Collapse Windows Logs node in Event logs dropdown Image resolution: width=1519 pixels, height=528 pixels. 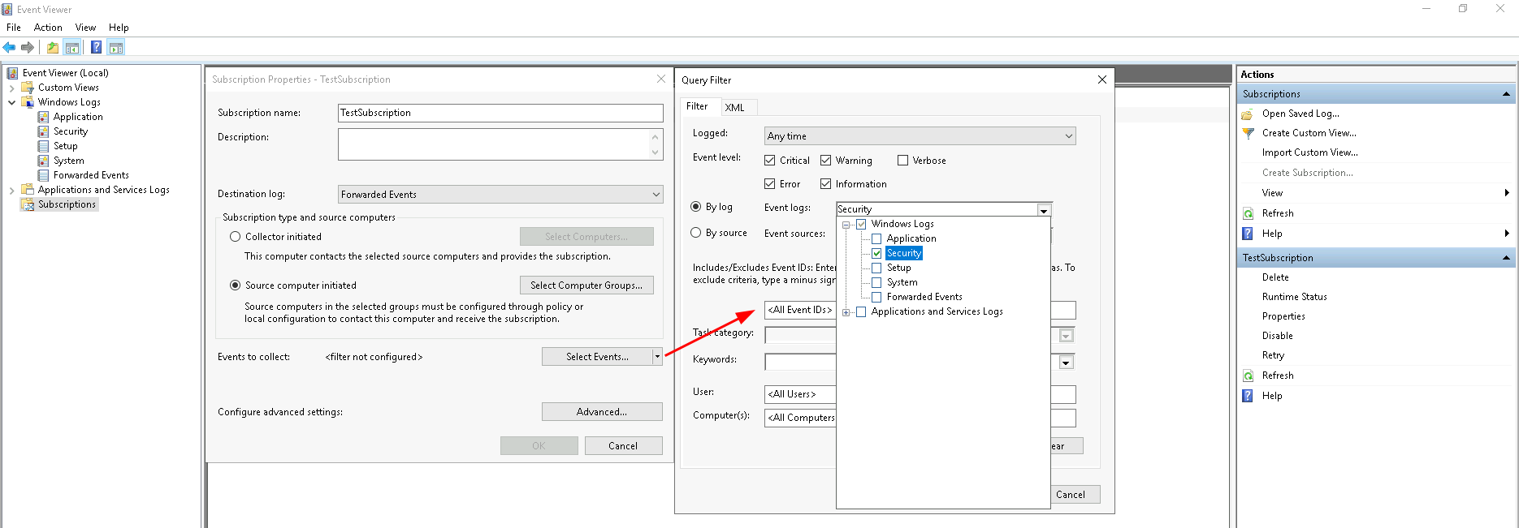(846, 225)
